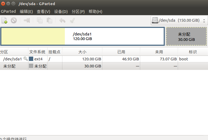The height and width of the screenshot is (140, 208).
Task: Click the gray 未分配 color swatch
Action: coord(31,66)
